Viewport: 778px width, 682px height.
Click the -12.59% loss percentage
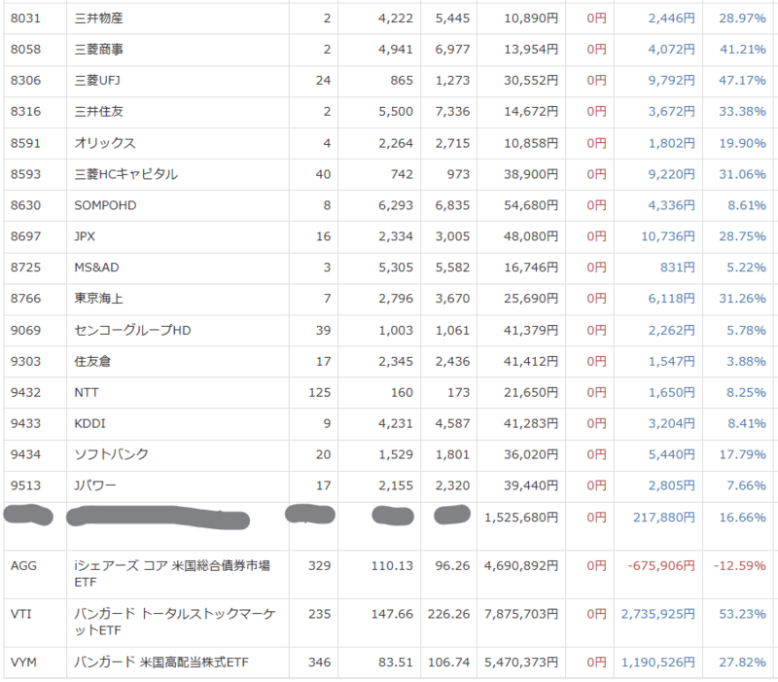click(x=739, y=565)
